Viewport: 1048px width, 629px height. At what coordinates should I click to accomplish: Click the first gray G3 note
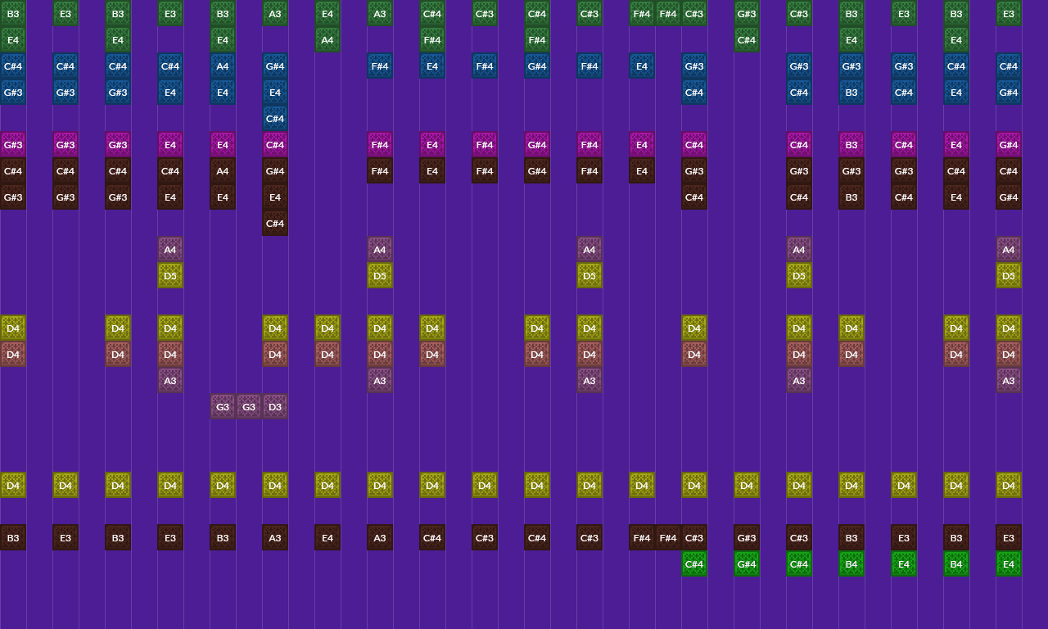click(223, 407)
